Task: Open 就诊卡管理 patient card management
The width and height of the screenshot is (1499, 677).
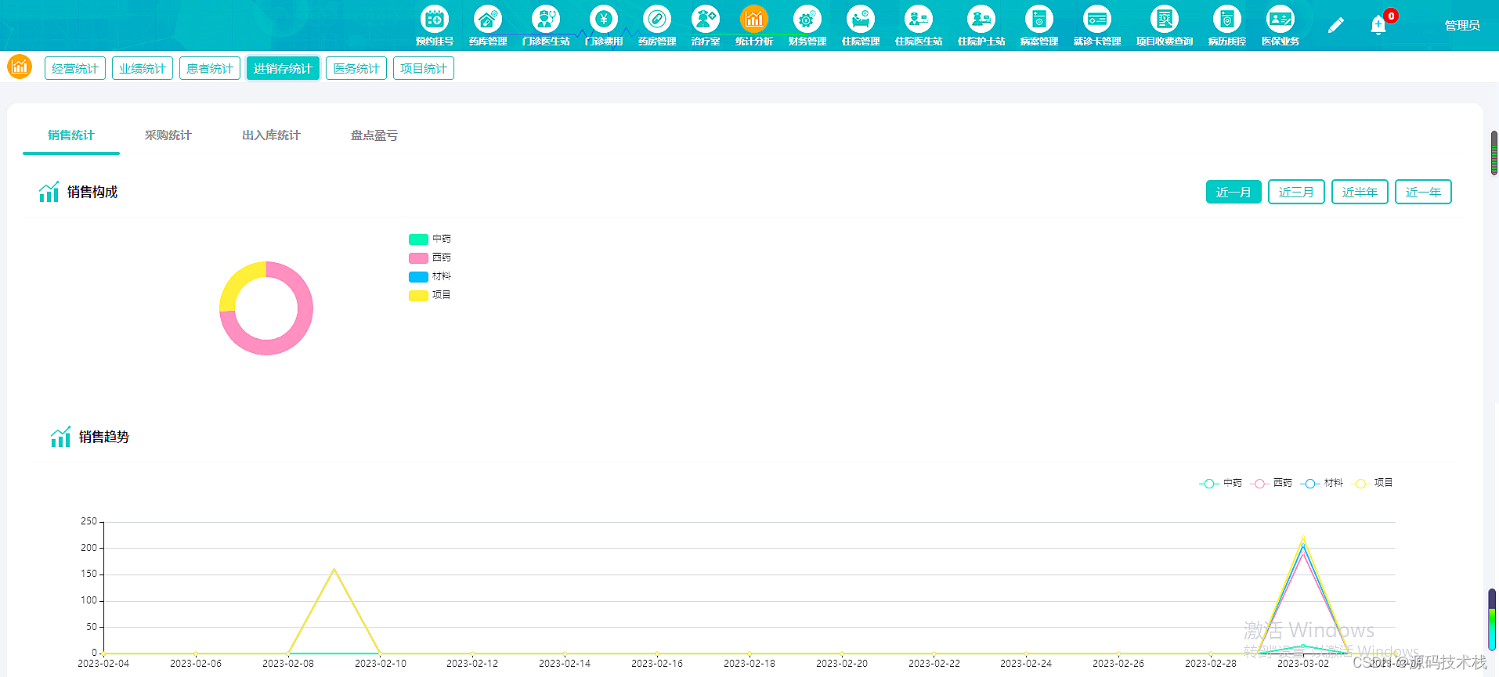Action: point(1097,25)
